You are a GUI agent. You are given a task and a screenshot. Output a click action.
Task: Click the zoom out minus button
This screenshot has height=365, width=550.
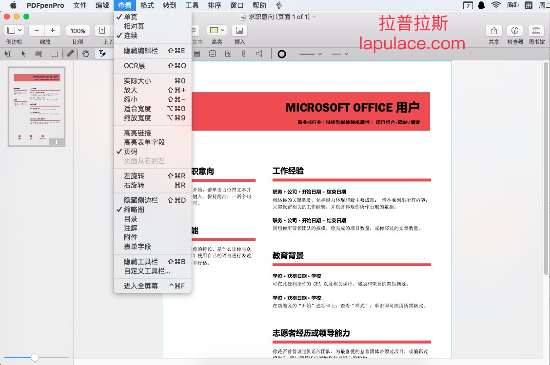(37, 31)
